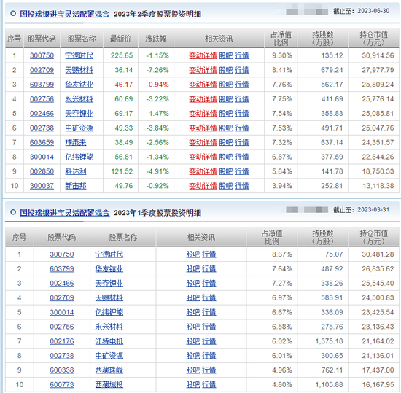Viewport: 401px width, 393px height.
Task: Open 天齐锂业 name in the Q1 table
Action: pyautogui.click(x=109, y=284)
